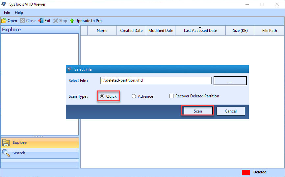Click the Upgrade to Pro arrow icon
Viewport: 285px width, 177px height.
pos(72,21)
